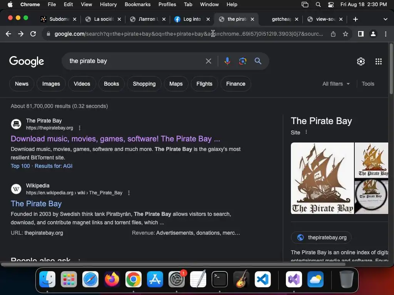394x295 pixels.
Task: Open magnifying glass Pirate Bay thumbnail
Action: coord(371,196)
